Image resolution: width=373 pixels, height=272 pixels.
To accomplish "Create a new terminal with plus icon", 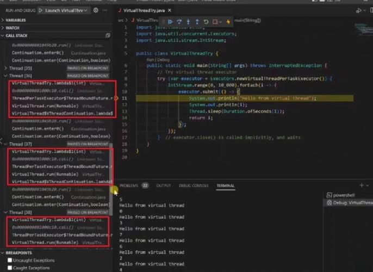I will pyautogui.click(x=362, y=185).
